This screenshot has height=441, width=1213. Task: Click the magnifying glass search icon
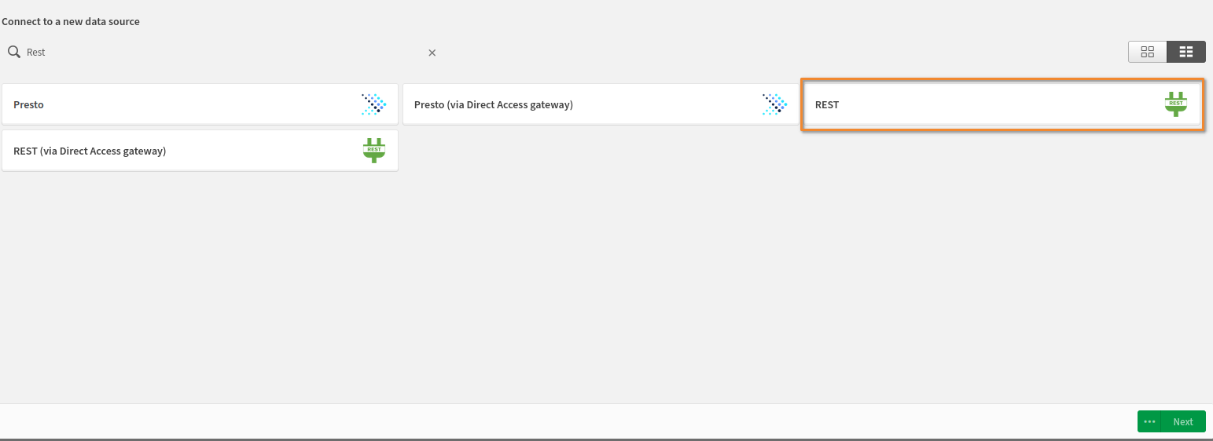click(13, 52)
